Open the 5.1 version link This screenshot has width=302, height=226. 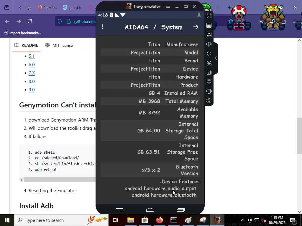(32, 56)
